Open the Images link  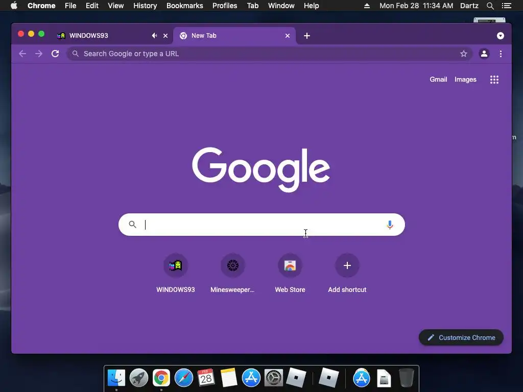click(x=465, y=79)
